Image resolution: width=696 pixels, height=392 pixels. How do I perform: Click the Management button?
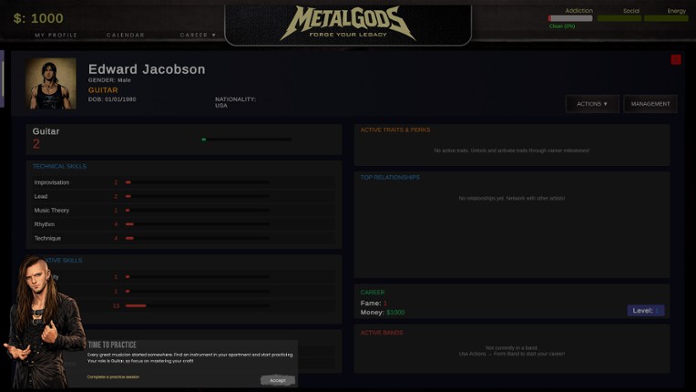click(x=650, y=104)
